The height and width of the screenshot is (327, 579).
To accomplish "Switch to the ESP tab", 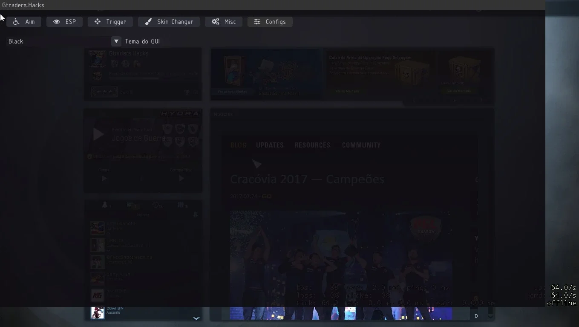I will (x=65, y=22).
